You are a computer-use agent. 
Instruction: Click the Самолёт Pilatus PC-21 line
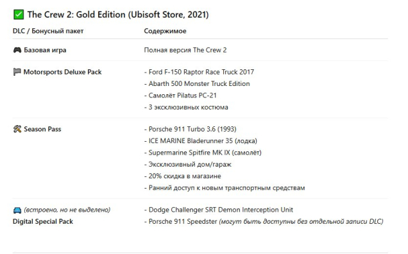pyautogui.click(x=180, y=95)
